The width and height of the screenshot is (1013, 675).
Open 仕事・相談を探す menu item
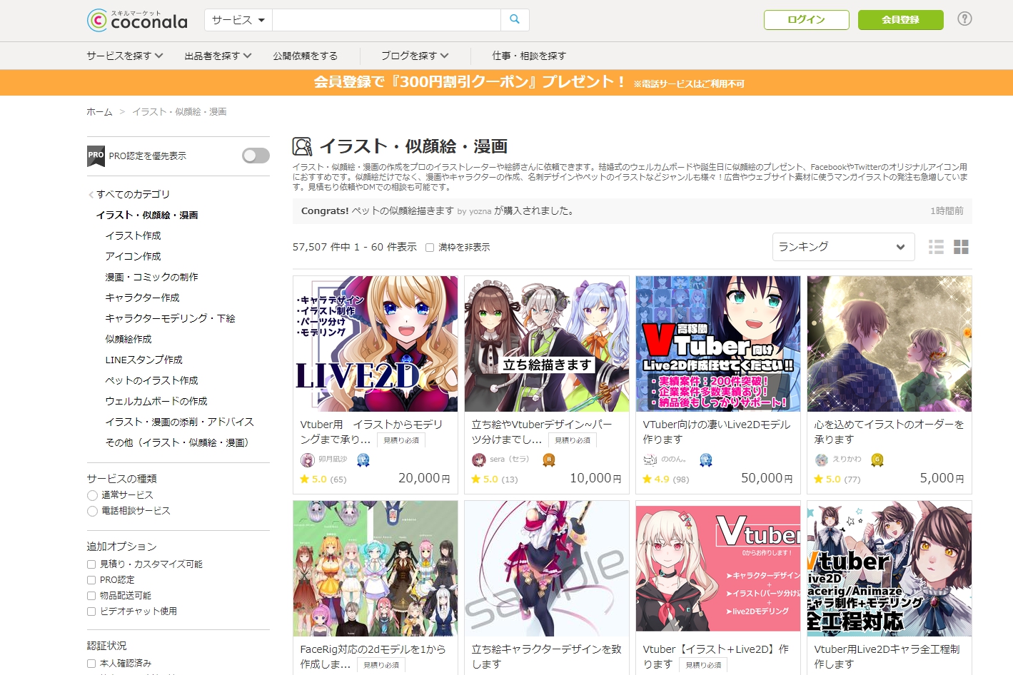point(528,56)
